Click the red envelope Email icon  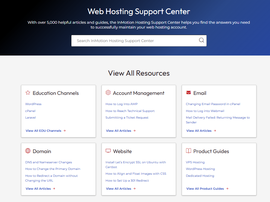pos(189,93)
